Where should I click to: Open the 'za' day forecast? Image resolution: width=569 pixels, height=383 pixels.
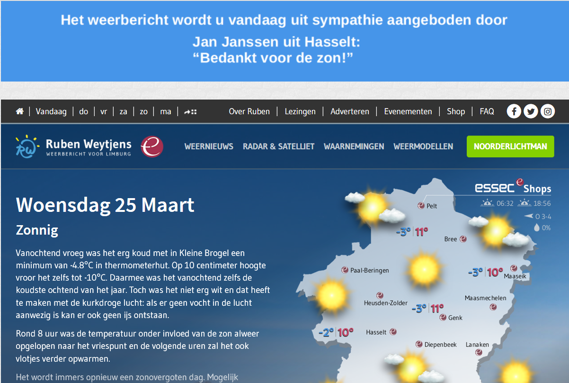124,111
